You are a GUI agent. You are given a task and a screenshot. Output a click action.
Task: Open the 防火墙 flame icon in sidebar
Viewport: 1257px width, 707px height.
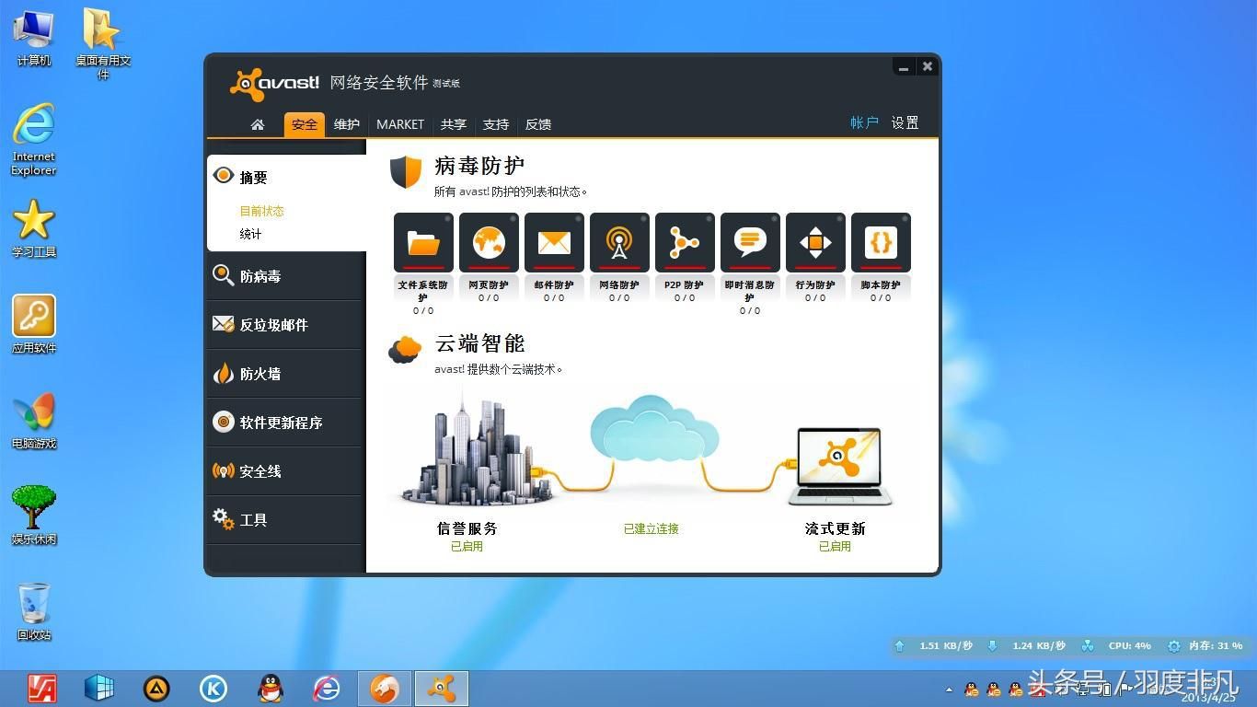[x=222, y=372]
